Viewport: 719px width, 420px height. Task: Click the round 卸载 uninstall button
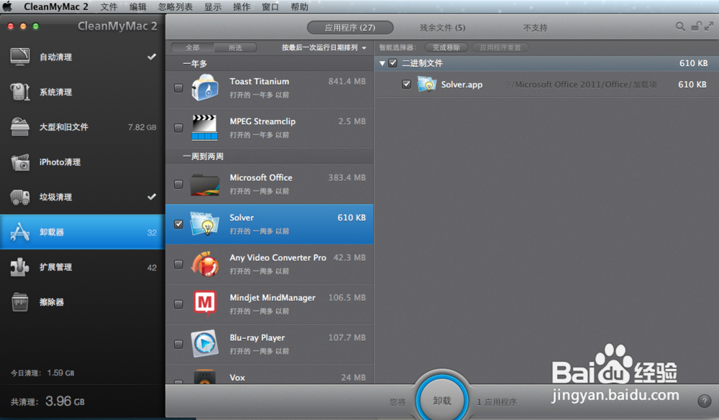[x=442, y=401]
